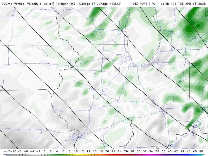Viewport: 208px width, 156px height.
Task: Click the "College of DuPage NEXLAB" text
Action: pyautogui.click(x=100, y=4)
